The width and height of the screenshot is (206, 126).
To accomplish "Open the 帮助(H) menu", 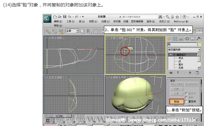I will 58,25.
